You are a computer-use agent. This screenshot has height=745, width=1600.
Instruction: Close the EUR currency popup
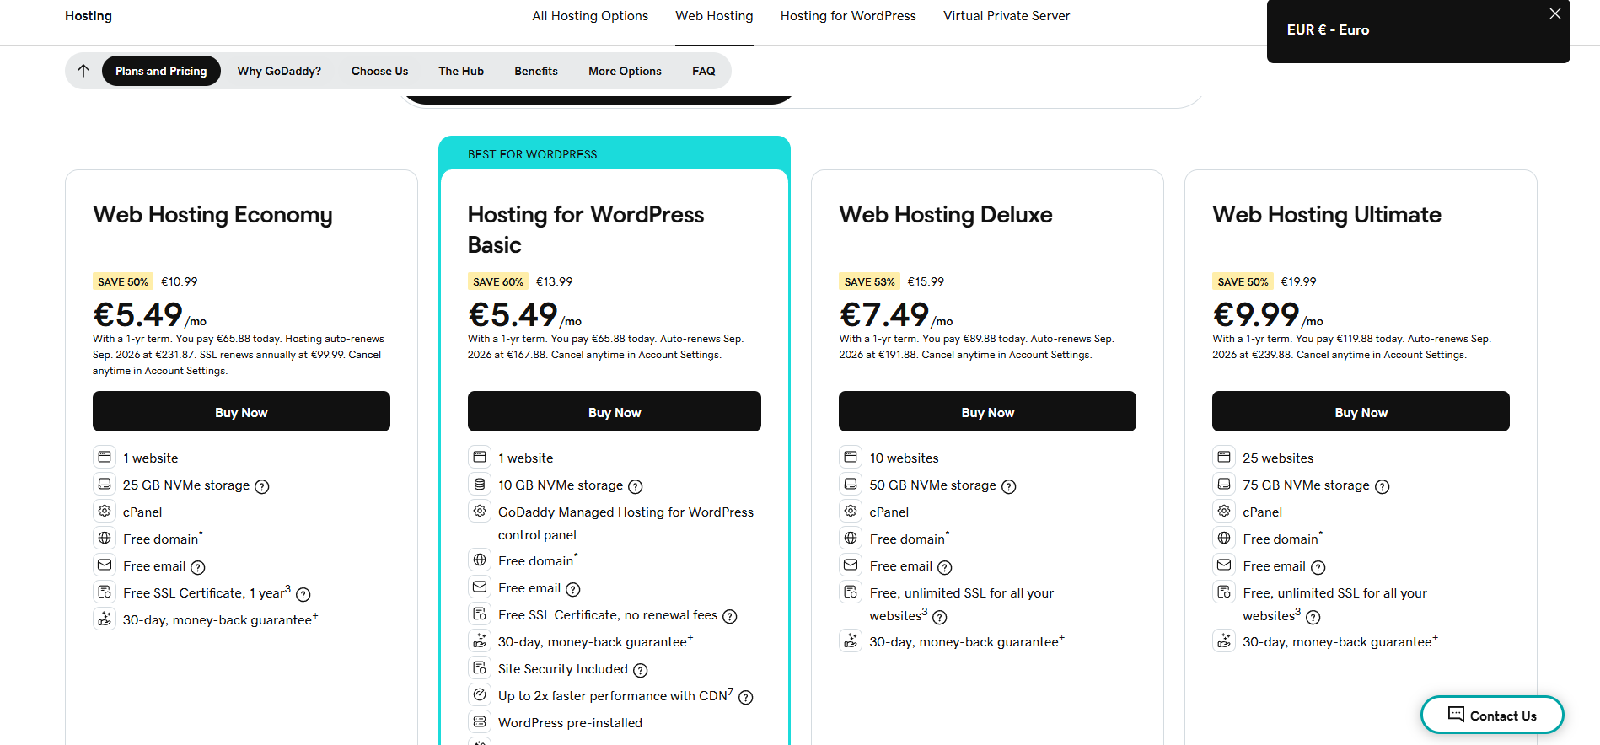1554,13
